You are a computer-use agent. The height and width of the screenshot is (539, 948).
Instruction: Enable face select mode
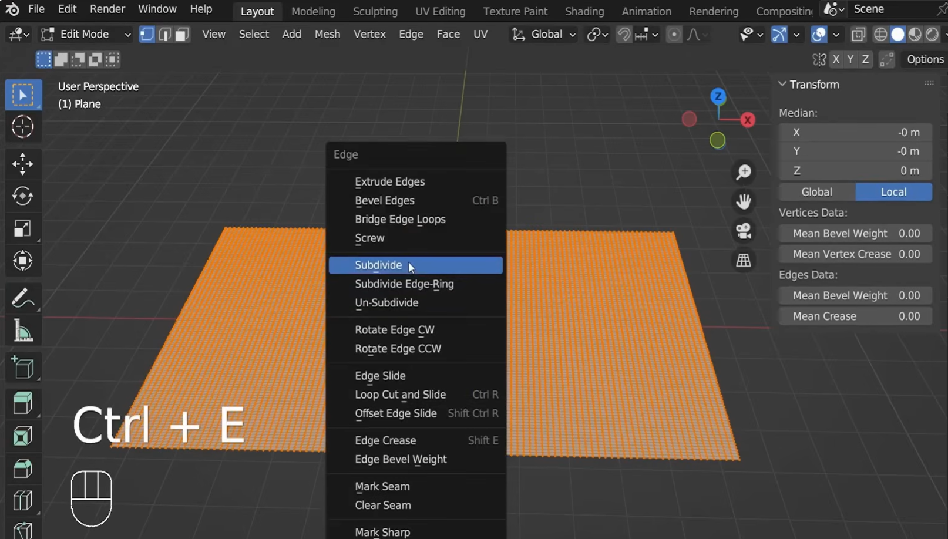click(x=182, y=34)
